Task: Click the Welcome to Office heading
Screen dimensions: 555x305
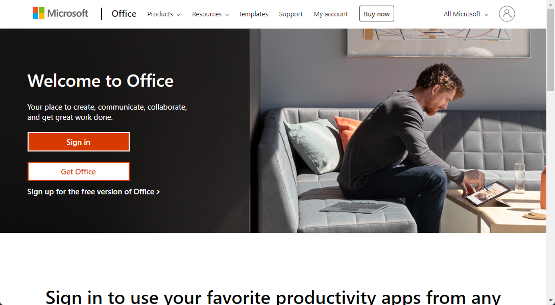Action: [101, 81]
